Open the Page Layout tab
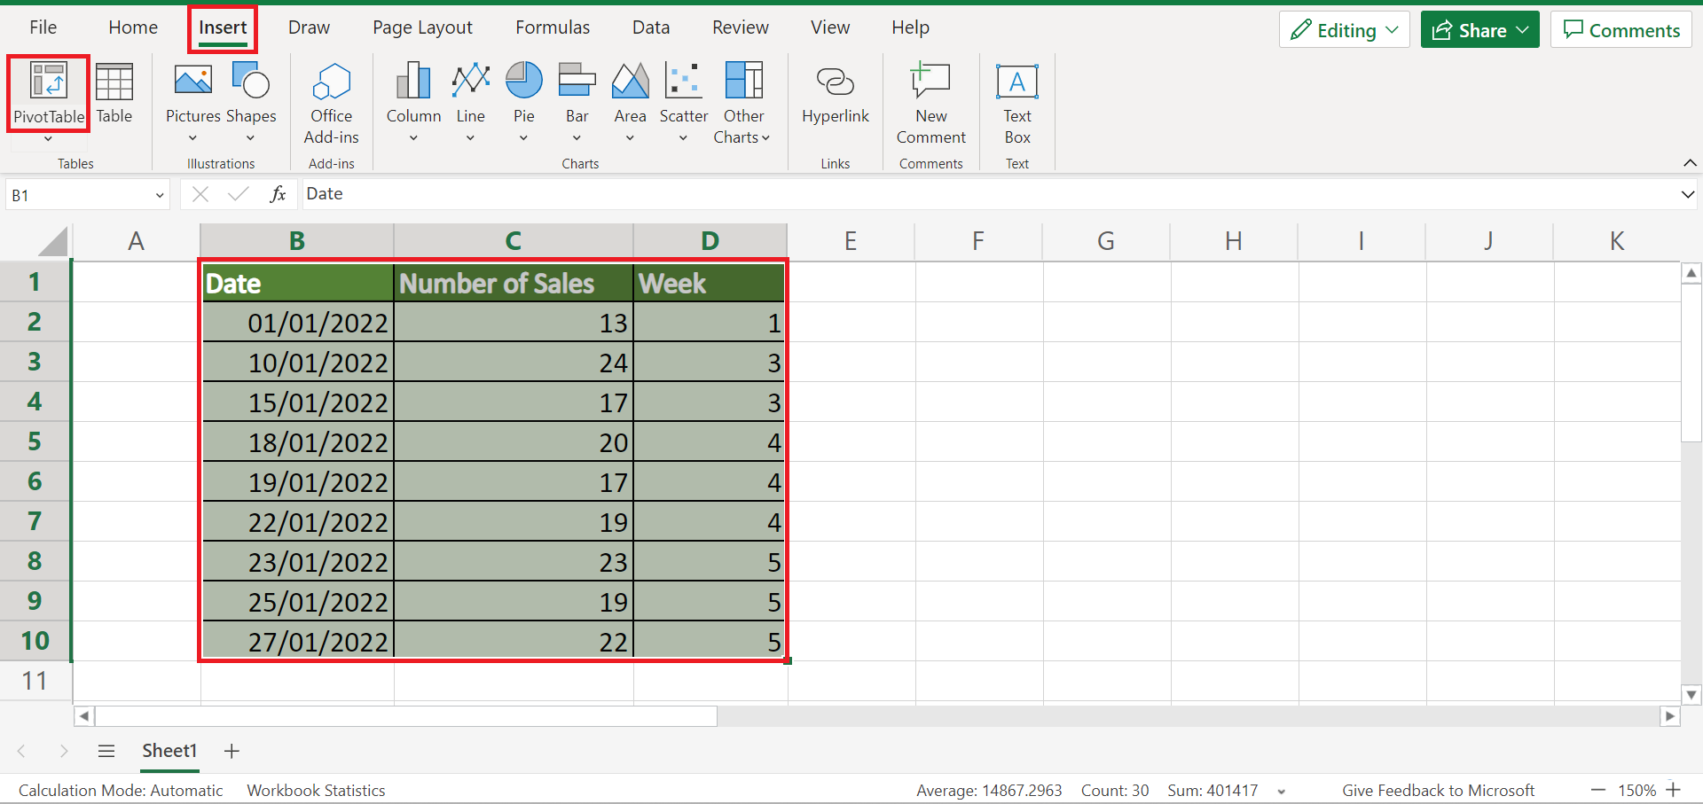Viewport: 1703px width, 804px height. (422, 27)
